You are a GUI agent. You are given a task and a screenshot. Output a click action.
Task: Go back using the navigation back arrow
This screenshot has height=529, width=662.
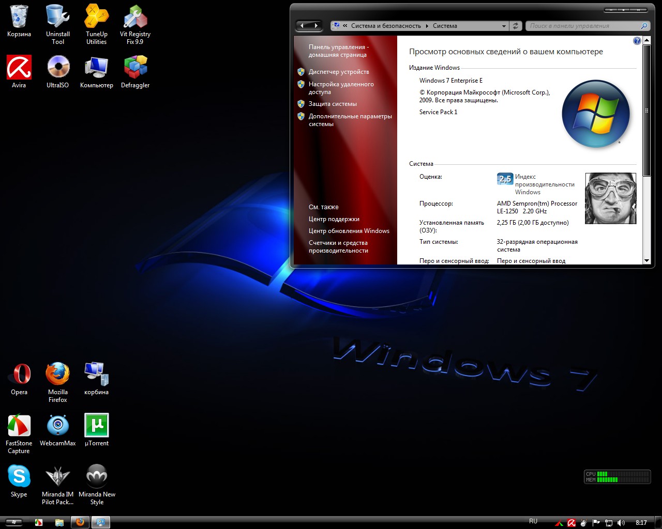302,25
